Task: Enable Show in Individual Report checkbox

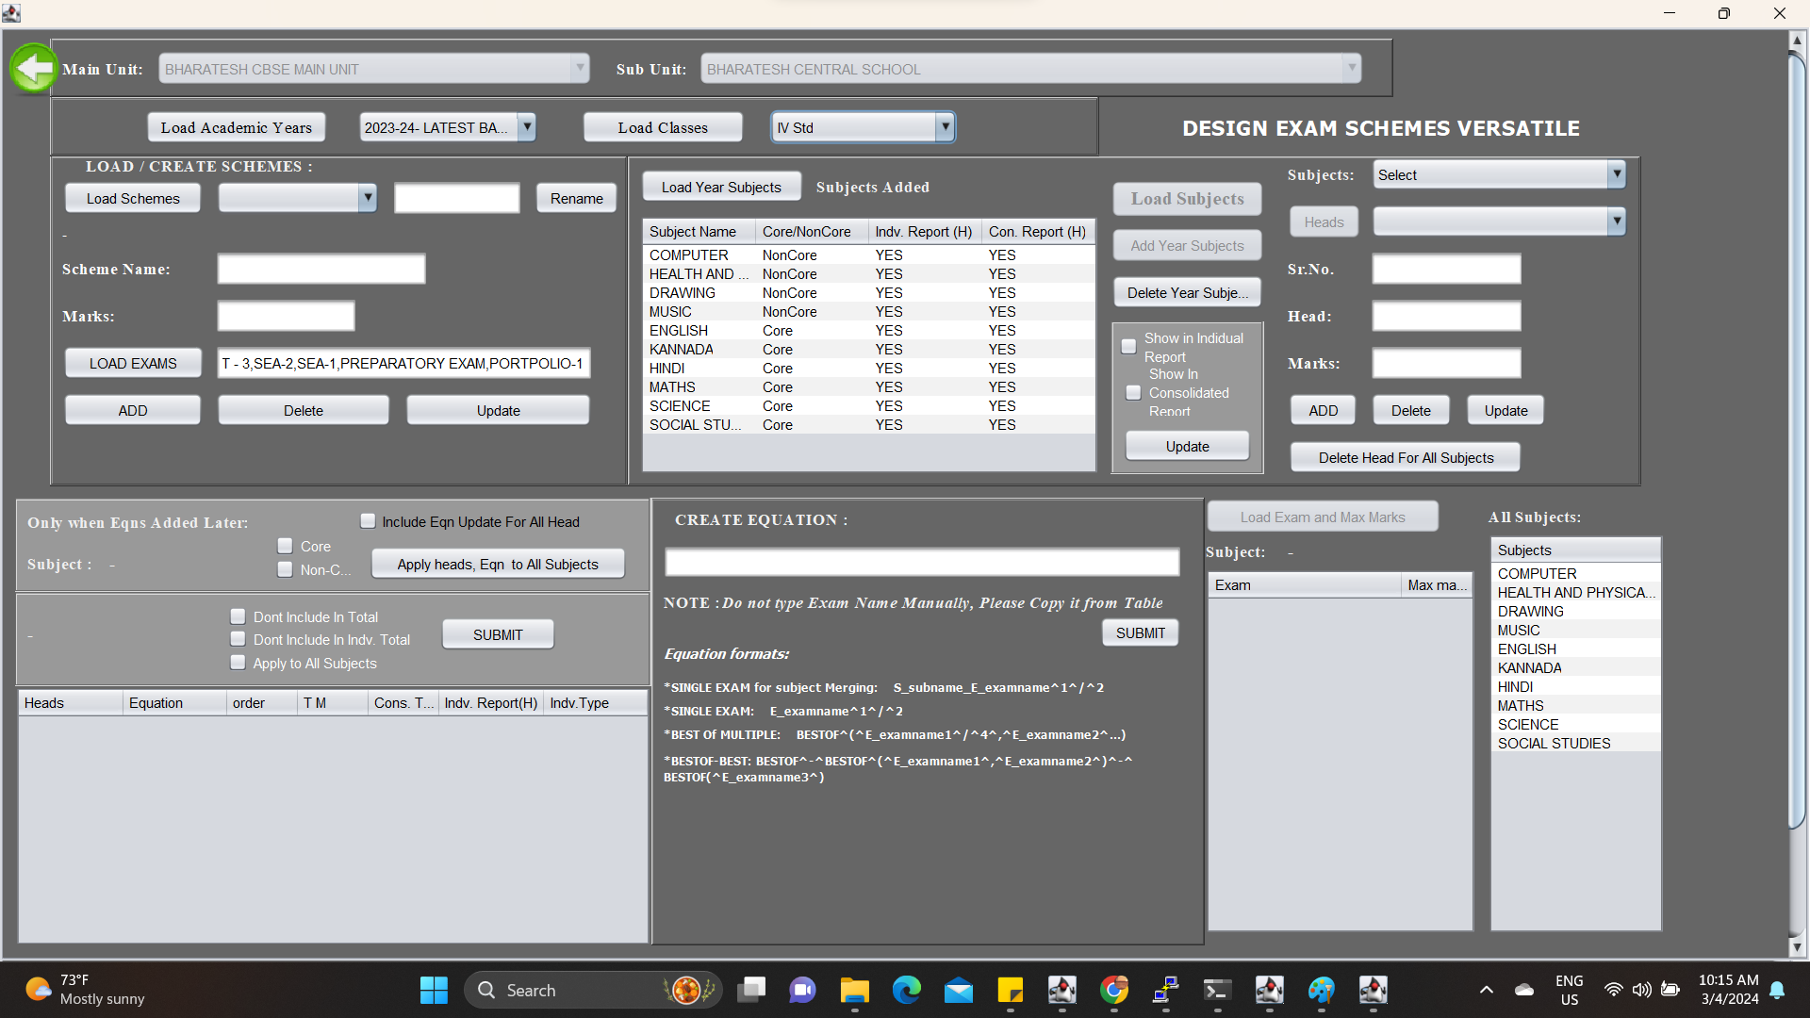Action: [x=1128, y=346]
